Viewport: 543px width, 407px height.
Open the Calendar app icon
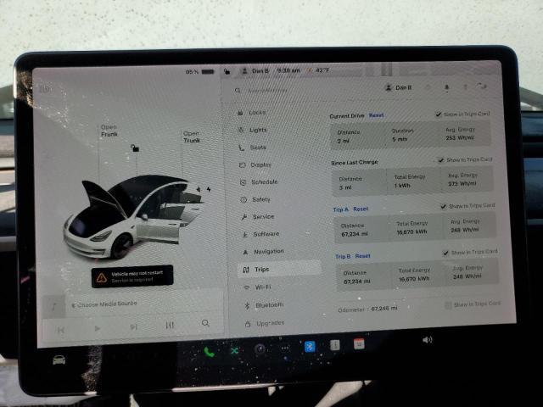click(x=359, y=343)
